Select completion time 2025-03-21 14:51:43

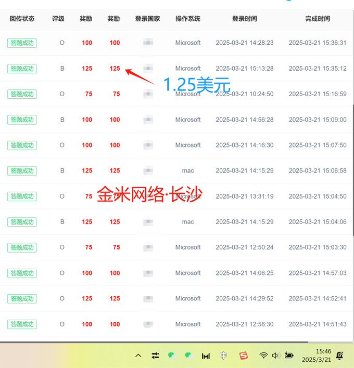[318, 324]
